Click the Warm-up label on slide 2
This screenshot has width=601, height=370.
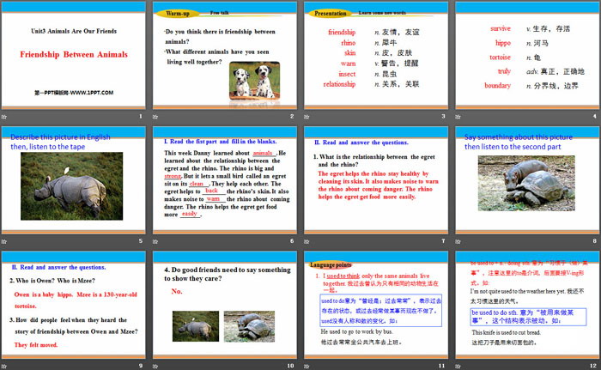click(178, 14)
